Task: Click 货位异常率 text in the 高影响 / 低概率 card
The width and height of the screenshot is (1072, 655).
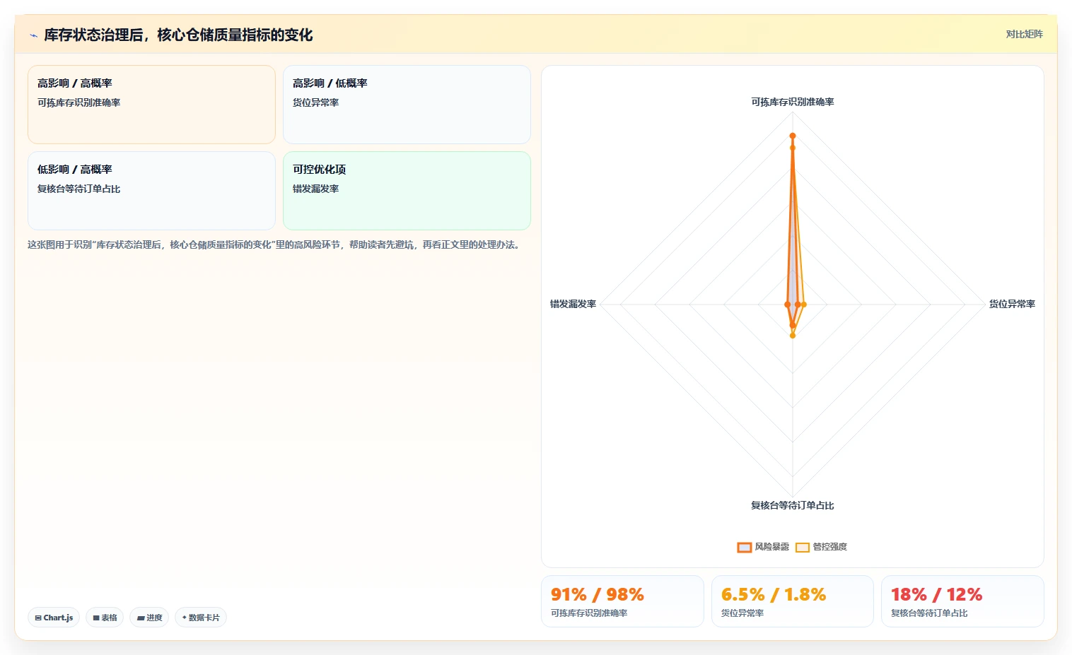Action: point(316,102)
